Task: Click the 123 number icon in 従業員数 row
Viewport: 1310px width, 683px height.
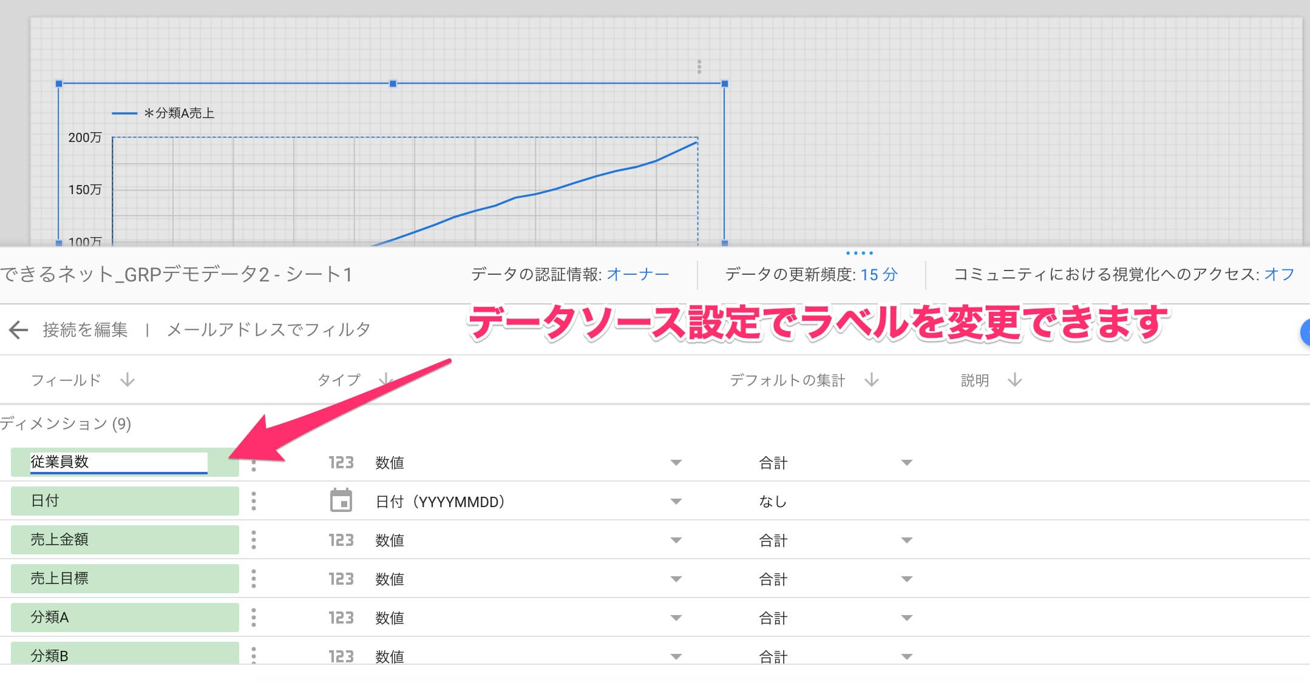Action: pos(341,463)
